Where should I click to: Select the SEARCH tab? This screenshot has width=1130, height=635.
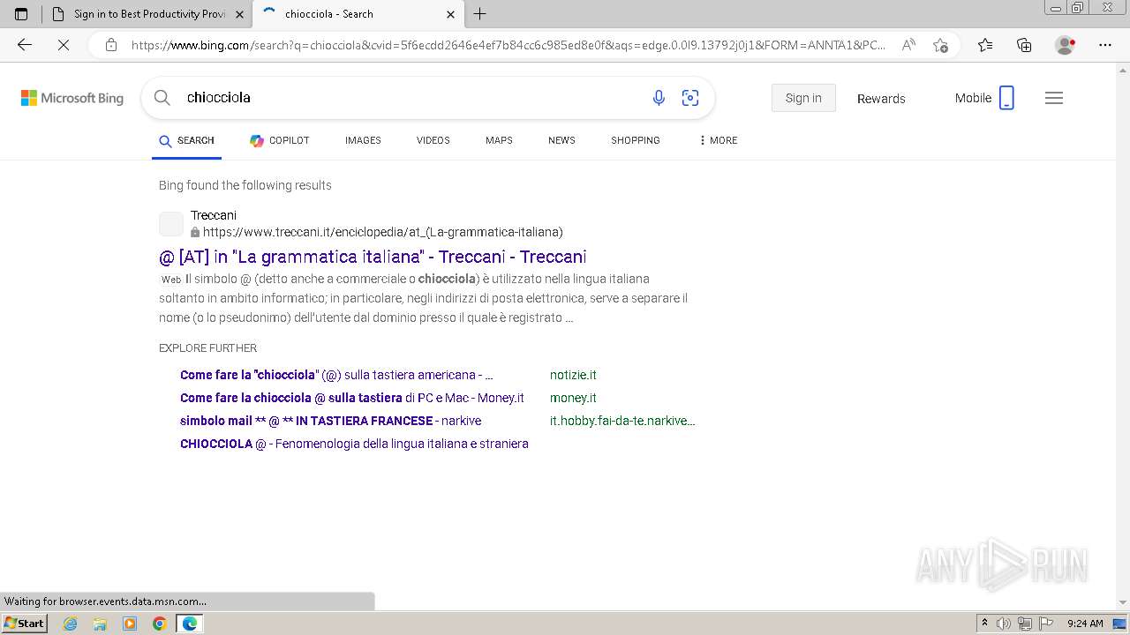coord(186,140)
